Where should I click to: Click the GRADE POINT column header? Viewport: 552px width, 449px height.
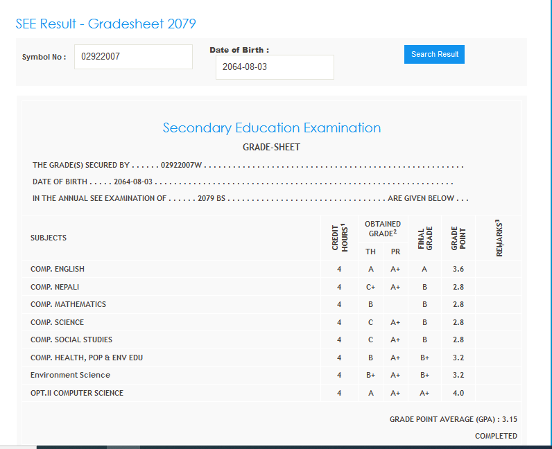click(458, 237)
